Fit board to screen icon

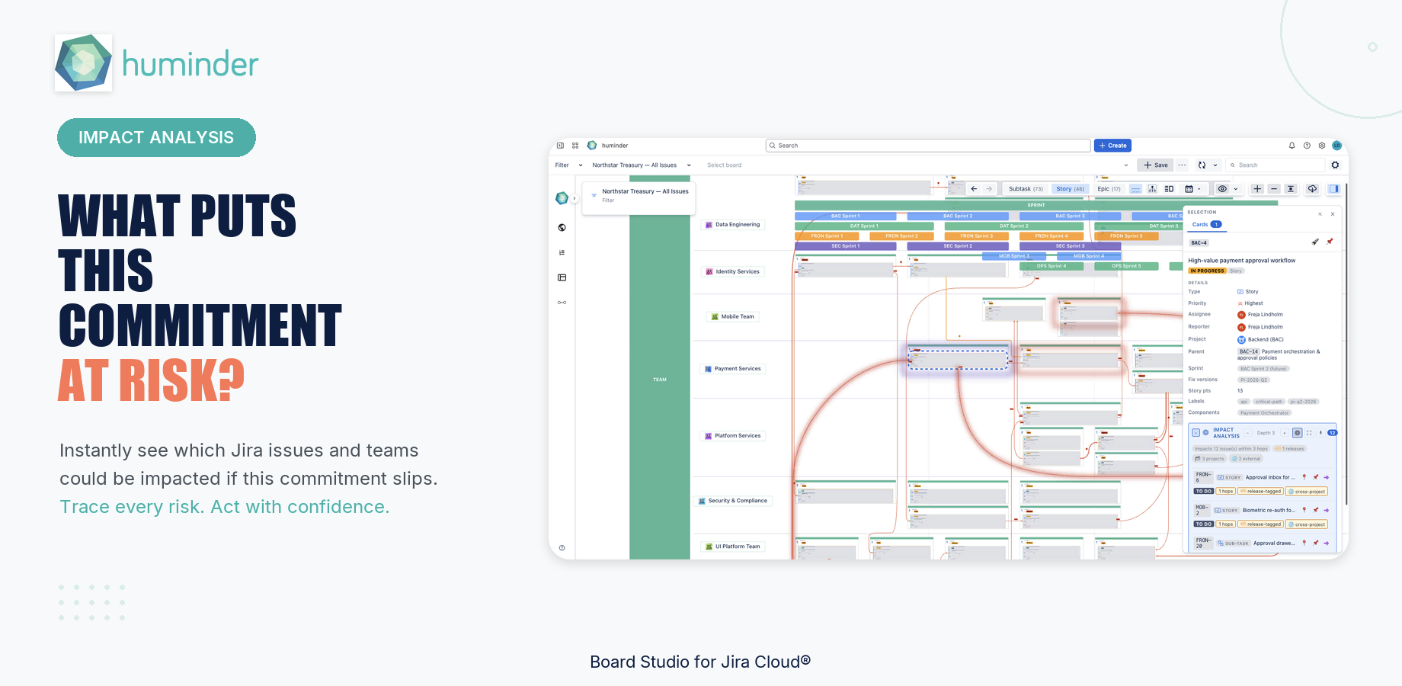[x=1291, y=189]
